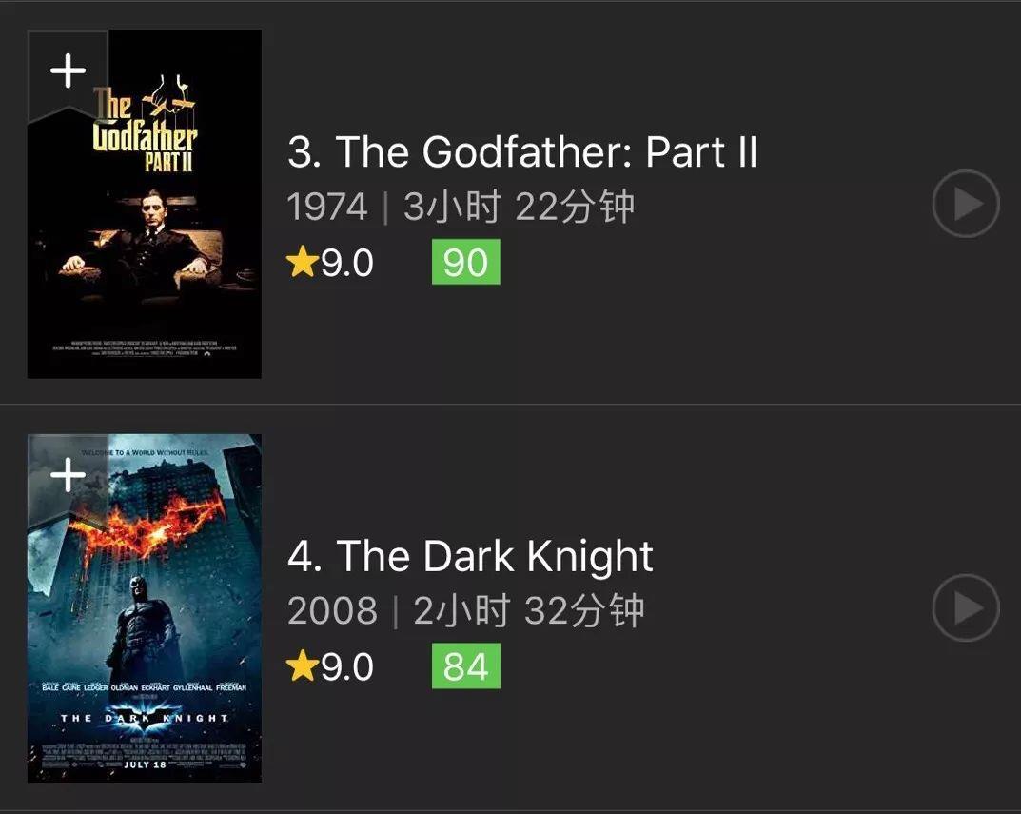The width and height of the screenshot is (1021, 814).
Task: Open the "4. The Dark Knight" title
Action: click(471, 557)
